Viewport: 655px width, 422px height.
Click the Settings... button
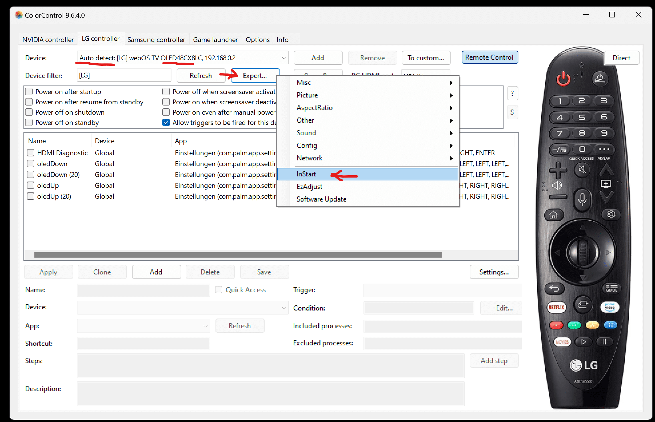tap(494, 272)
